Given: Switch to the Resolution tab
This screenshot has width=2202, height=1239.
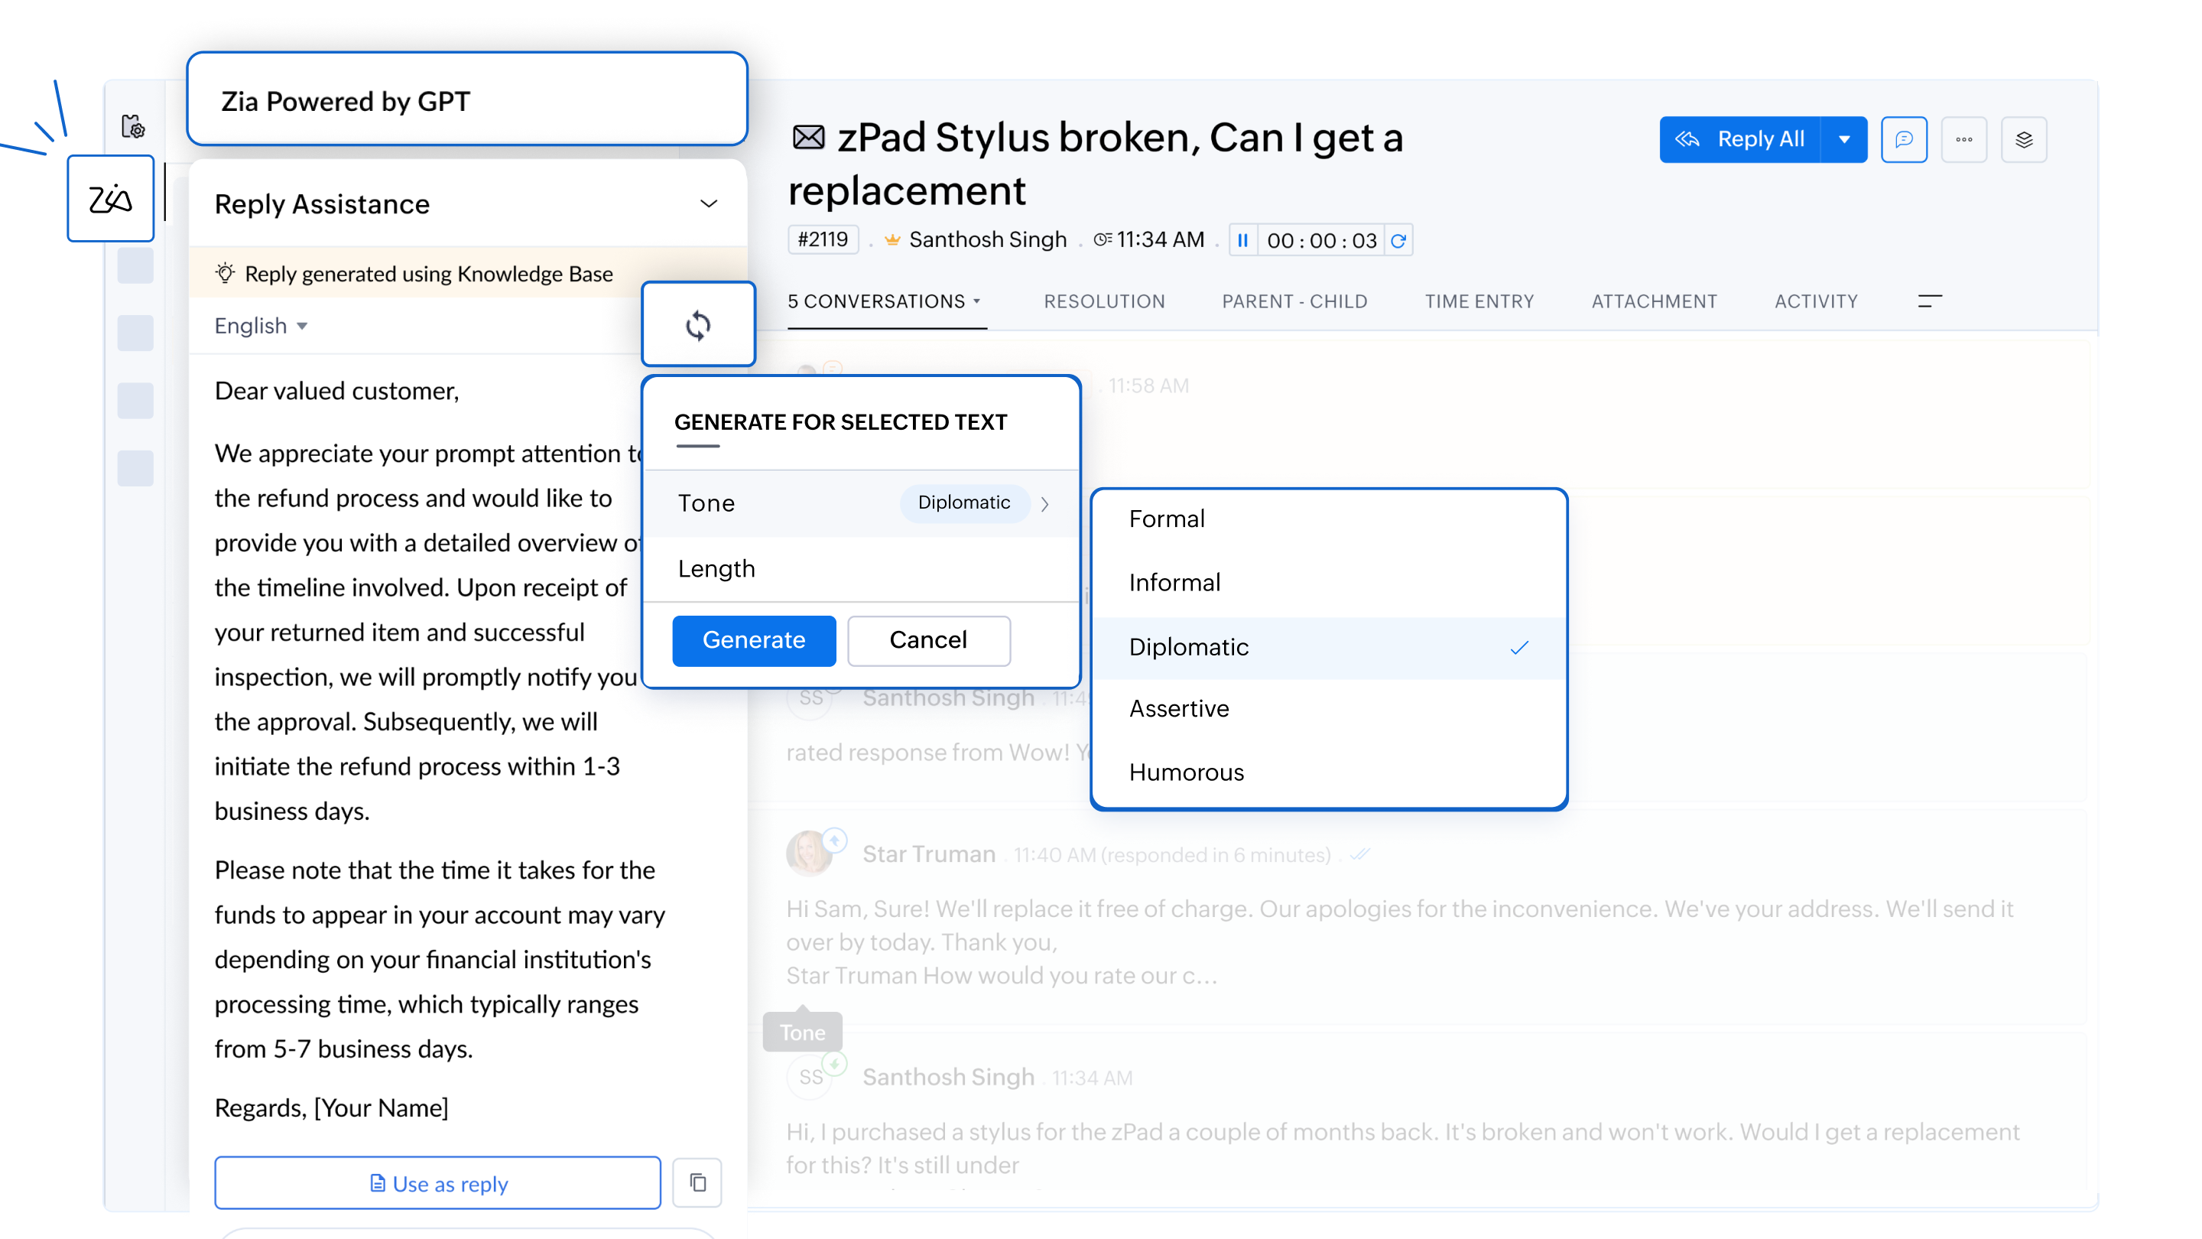Looking at the screenshot, I should point(1103,301).
